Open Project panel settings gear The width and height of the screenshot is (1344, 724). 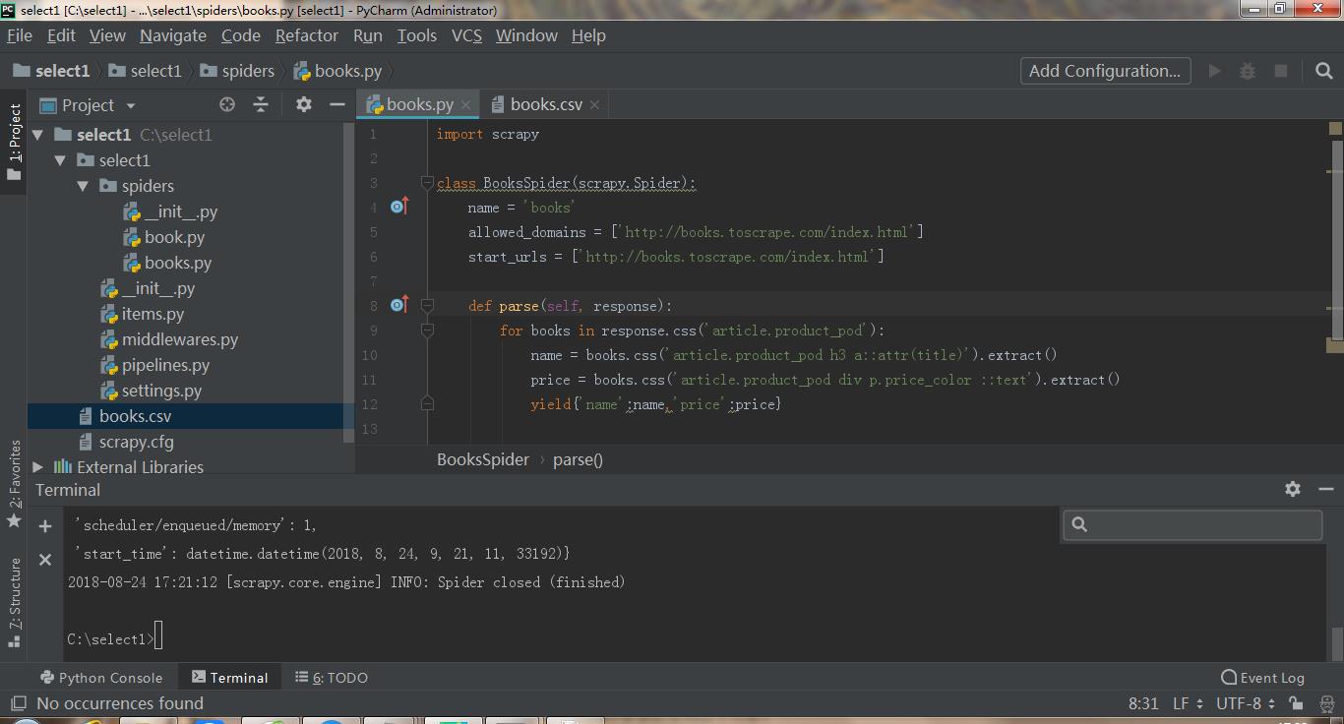(304, 104)
